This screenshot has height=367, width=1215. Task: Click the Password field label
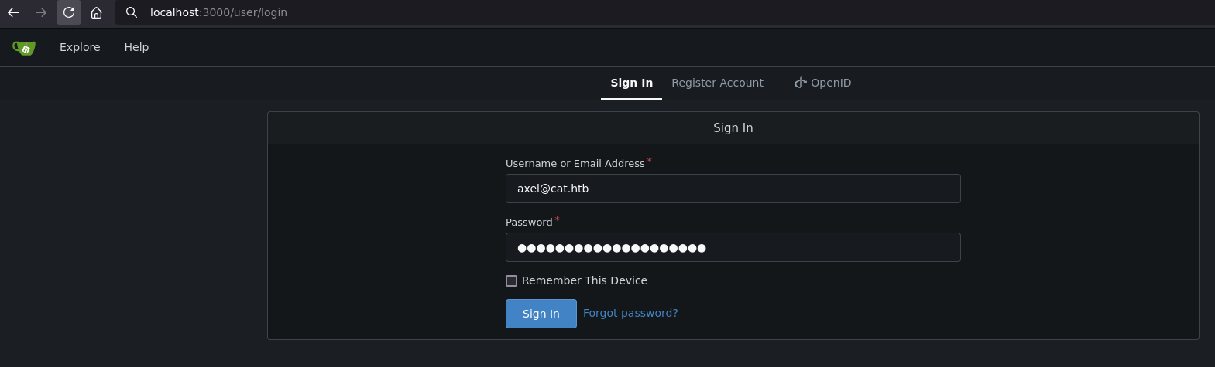529,223
